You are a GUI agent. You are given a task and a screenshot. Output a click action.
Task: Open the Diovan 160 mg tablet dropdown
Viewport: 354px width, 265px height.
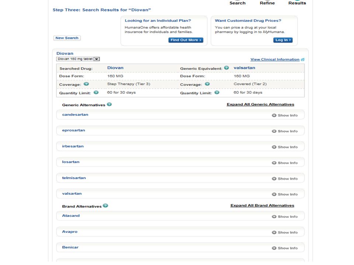tap(78, 59)
